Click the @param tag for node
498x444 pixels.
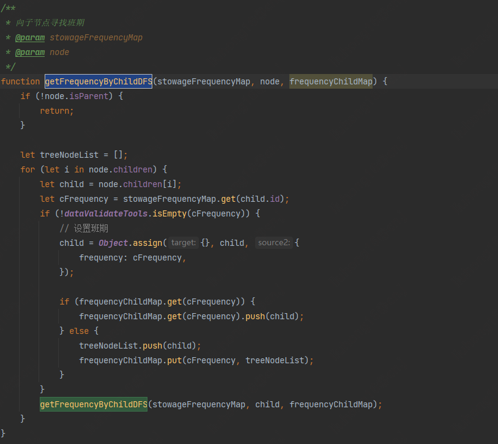[30, 53]
